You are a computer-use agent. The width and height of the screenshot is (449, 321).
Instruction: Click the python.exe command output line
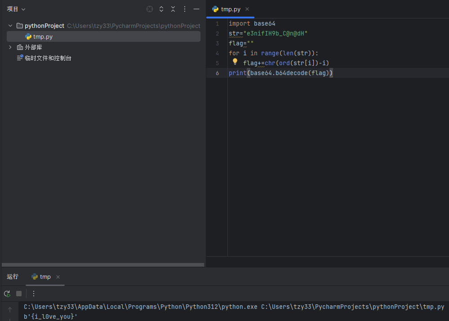234,307
